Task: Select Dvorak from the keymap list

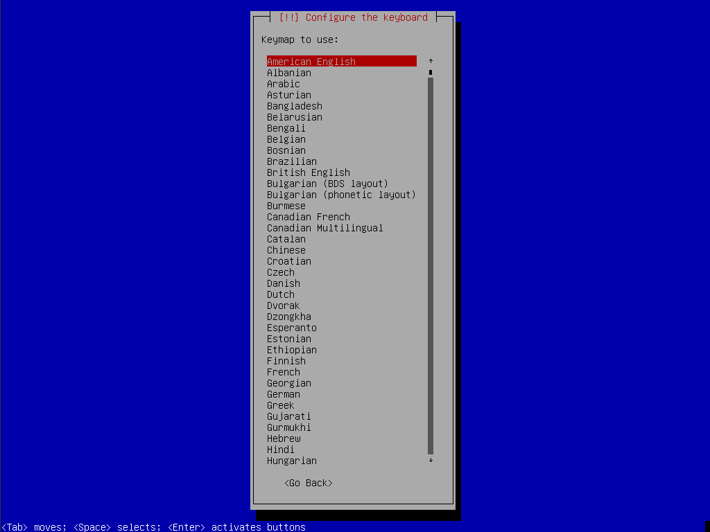Action: pyautogui.click(x=283, y=305)
